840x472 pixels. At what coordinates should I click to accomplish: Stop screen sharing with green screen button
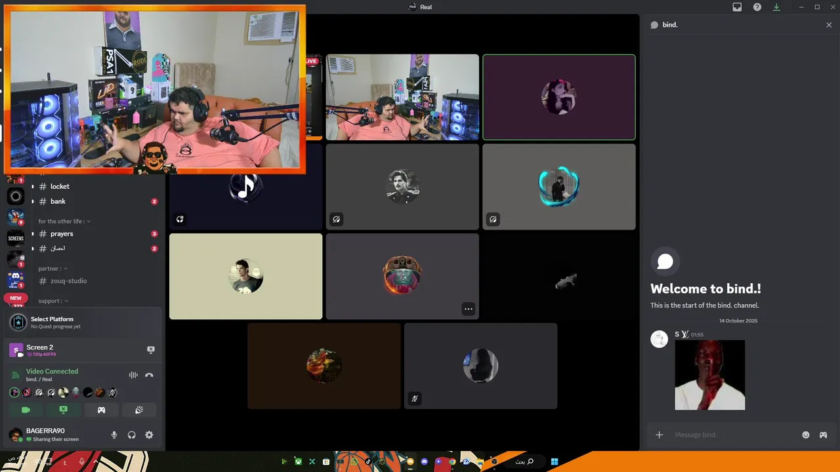pyautogui.click(x=64, y=410)
